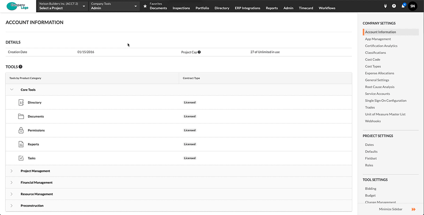Open the notifications bell icon
Screen dimensions: 424x215
[403, 6]
